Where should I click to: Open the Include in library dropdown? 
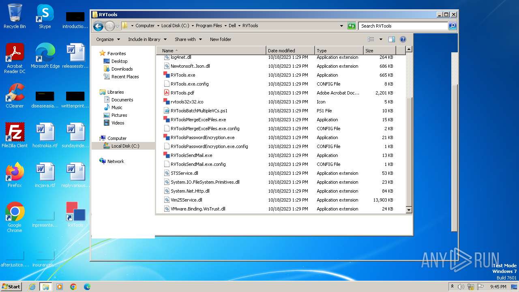tap(147, 39)
